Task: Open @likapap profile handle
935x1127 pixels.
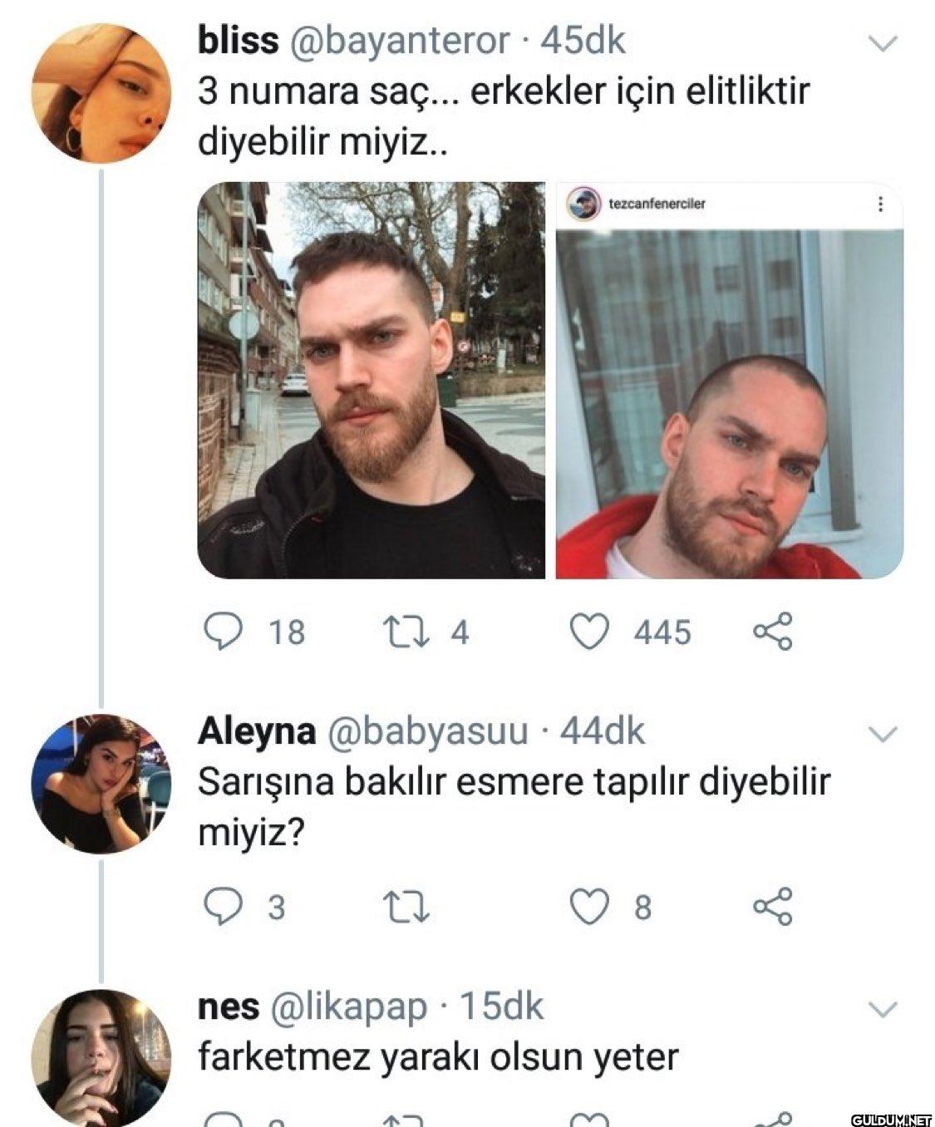Action: [x=349, y=1006]
